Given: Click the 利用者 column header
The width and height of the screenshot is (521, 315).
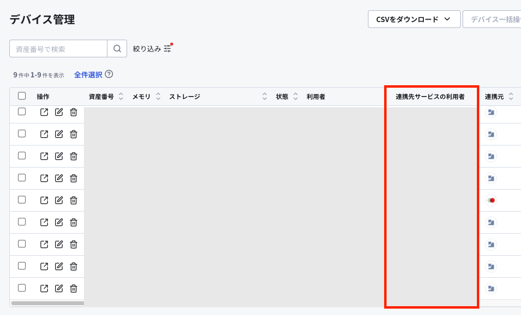Looking at the screenshot, I should point(316,97).
